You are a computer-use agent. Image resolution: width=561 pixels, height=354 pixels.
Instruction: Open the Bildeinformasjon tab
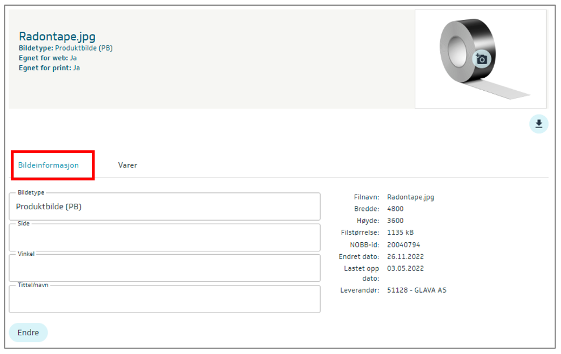point(49,165)
